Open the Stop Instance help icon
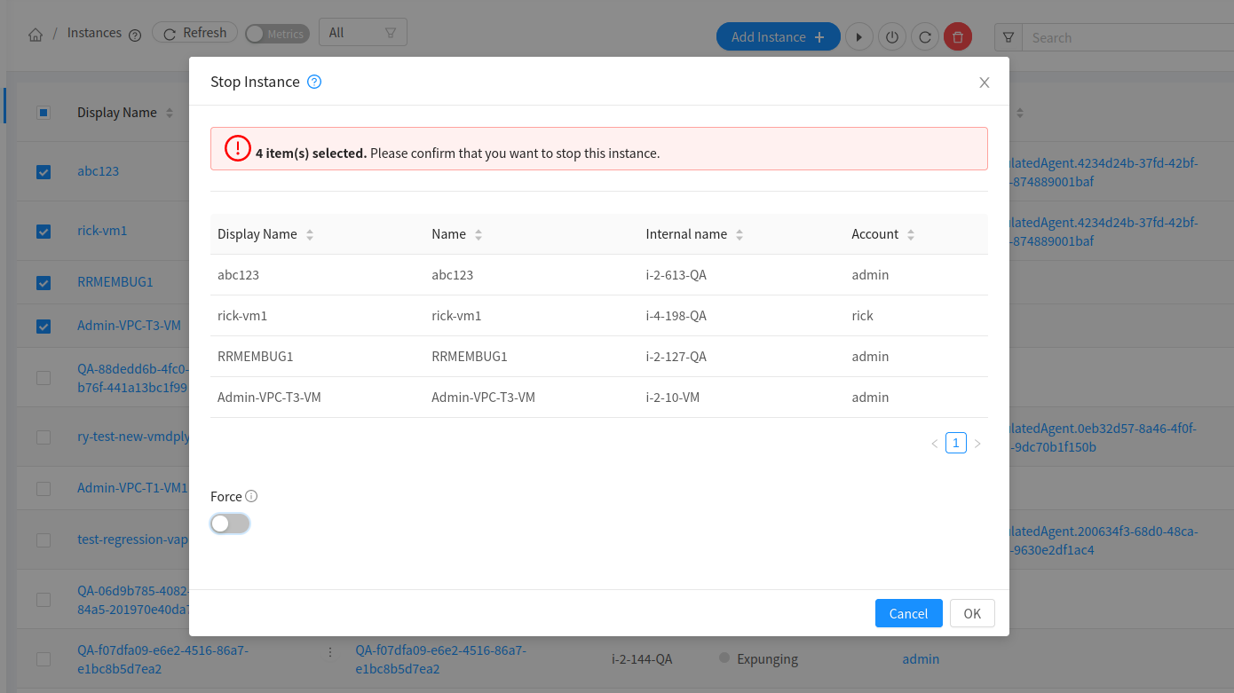The width and height of the screenshot is (1234, 693). coord(314,82)
